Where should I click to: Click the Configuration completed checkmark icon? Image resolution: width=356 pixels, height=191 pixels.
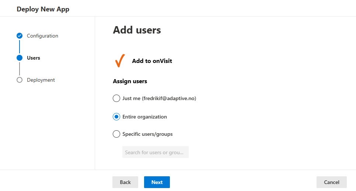click(20, 36)
